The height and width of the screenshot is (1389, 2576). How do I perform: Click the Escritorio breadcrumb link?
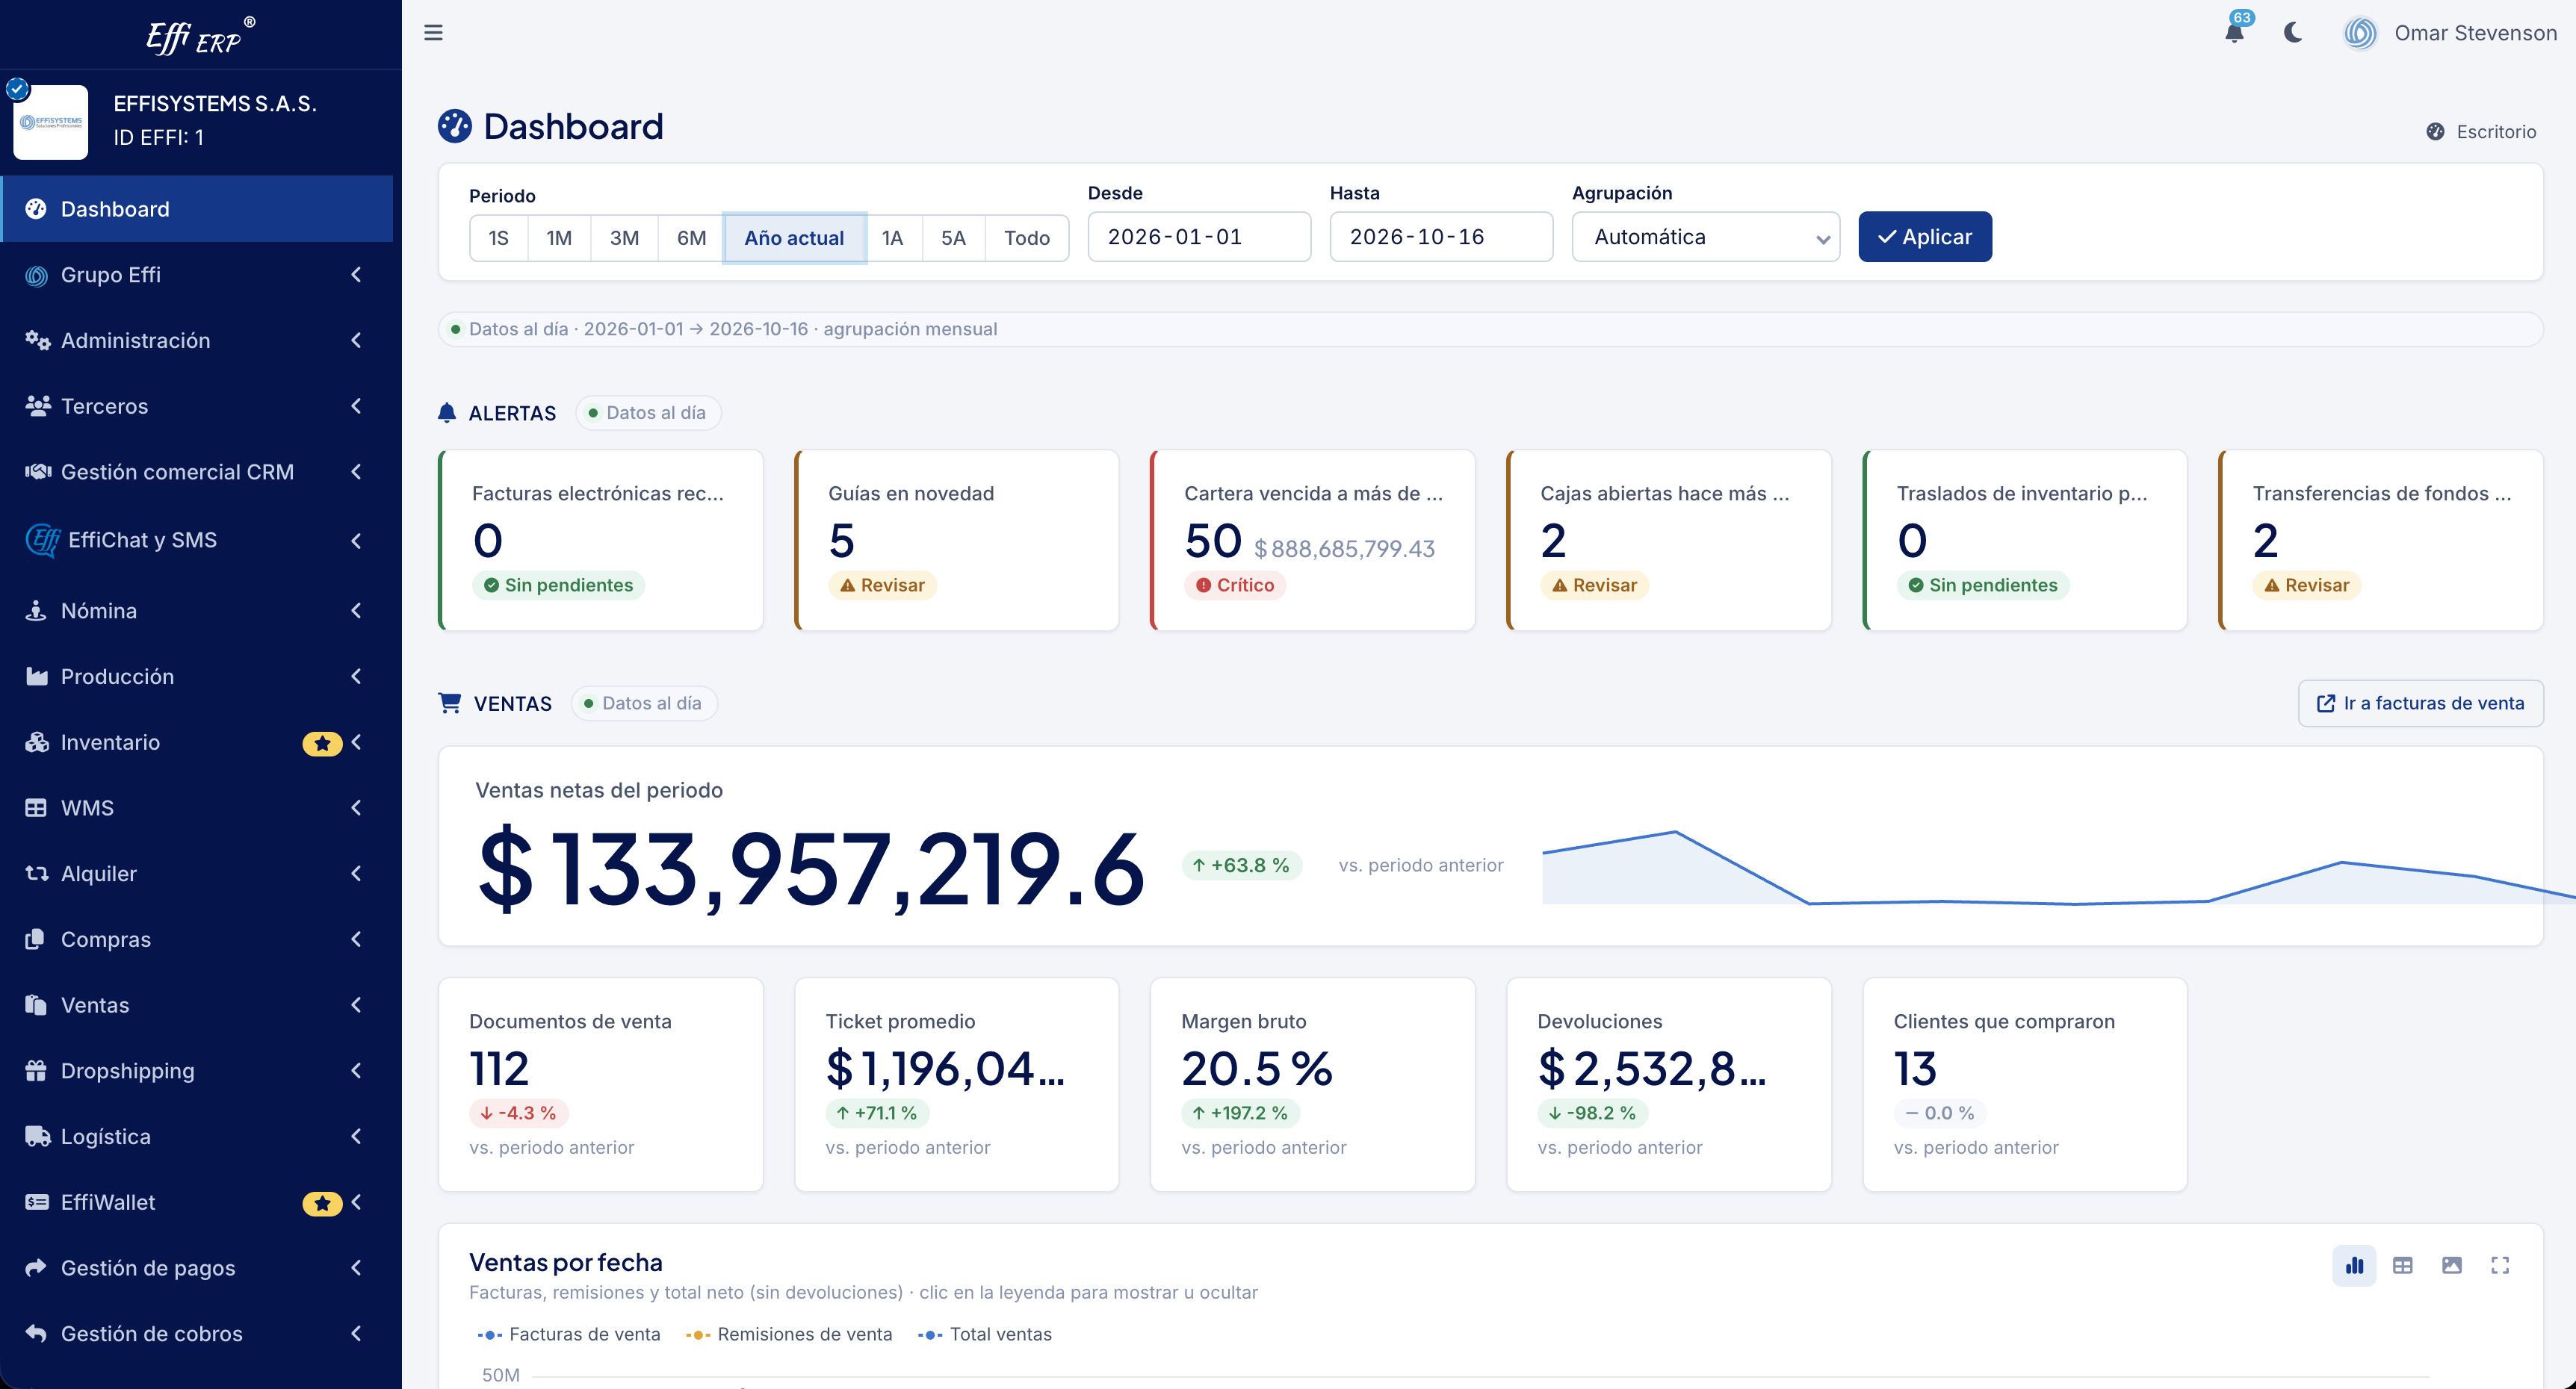click(2481, 132)
